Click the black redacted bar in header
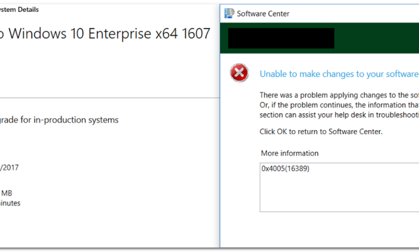 (x=281, y=38)
